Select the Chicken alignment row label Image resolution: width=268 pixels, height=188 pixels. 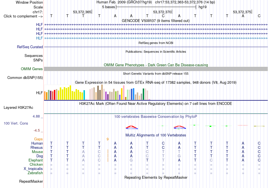(x=36, y=164)
